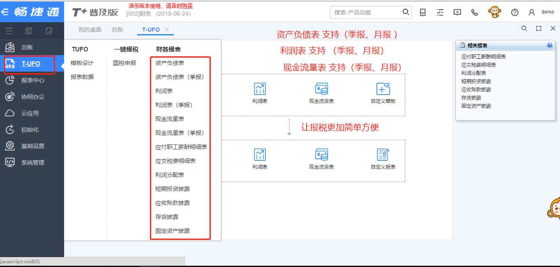
Task: Click the sidebar shortcut add icon
Action: pyautogui.click(x=49, y=31)
